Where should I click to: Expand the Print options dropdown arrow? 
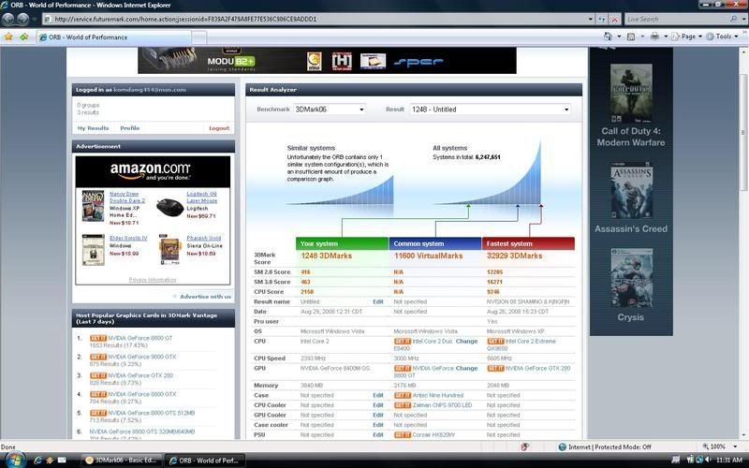(666, 37)
